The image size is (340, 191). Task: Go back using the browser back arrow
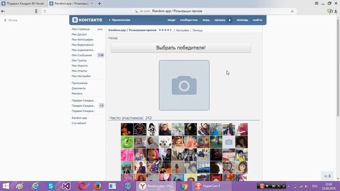3,11
